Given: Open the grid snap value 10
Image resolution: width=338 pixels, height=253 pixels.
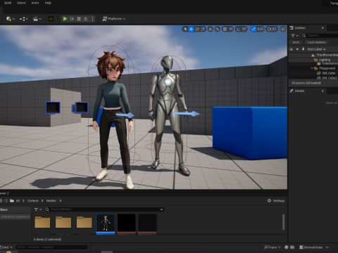Looking at the screenshot, I should tap(231, 29).
